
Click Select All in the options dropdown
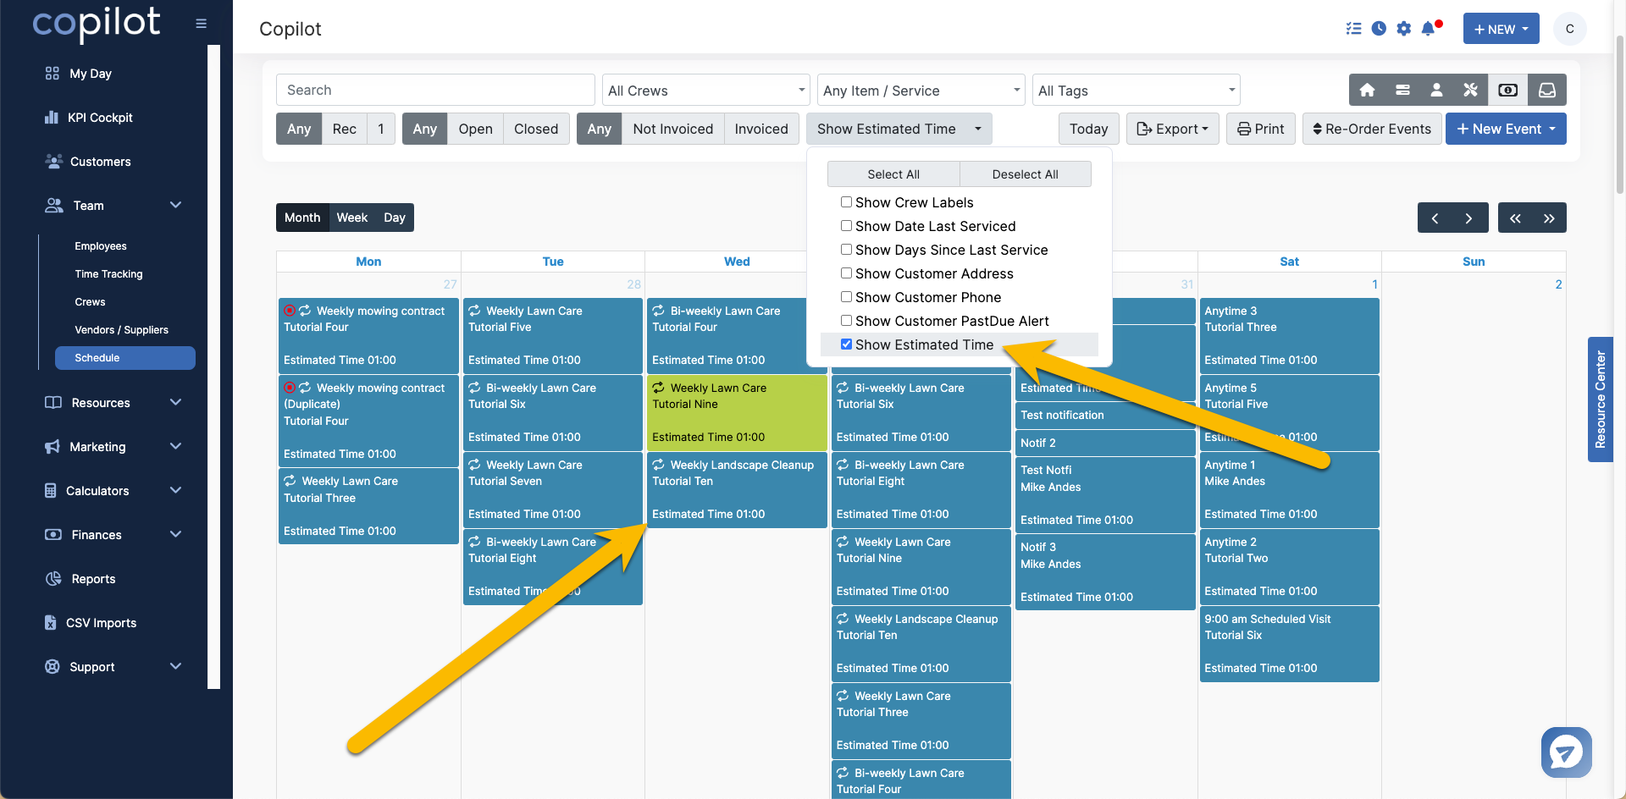[x=893, y=174]
